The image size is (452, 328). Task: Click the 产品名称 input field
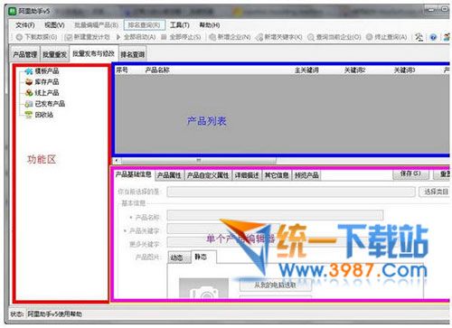click(275, 216)
